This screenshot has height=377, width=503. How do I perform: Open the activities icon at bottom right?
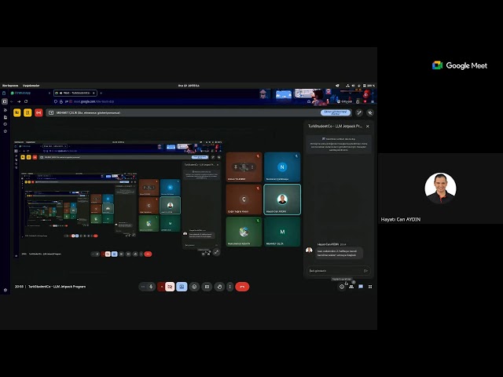pos(370,287)
